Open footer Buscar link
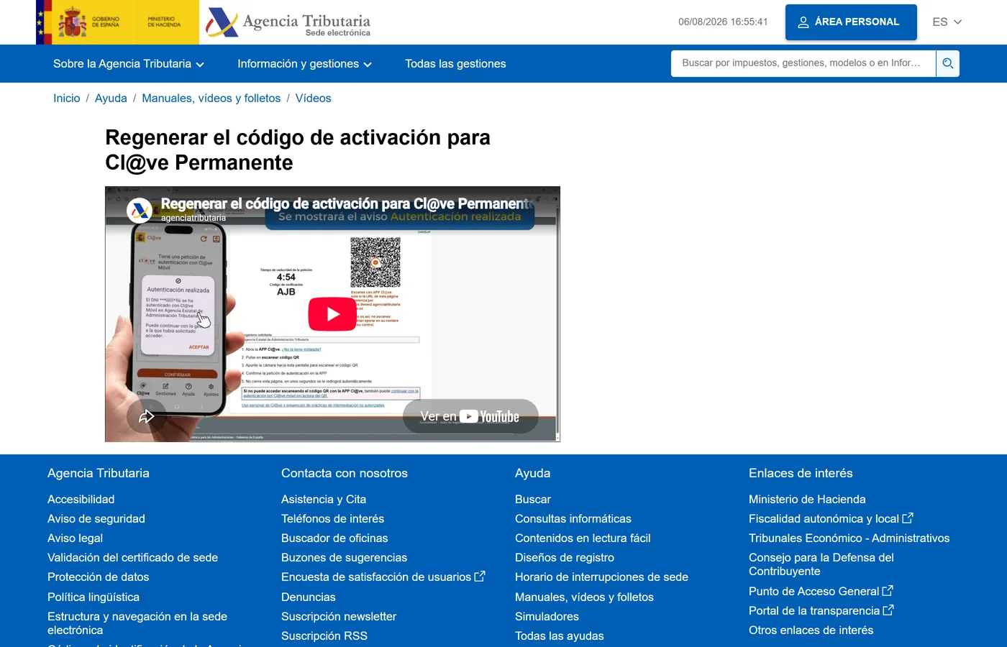The height and width of the screenshot is (647, 1007). (x=533, y=499)
